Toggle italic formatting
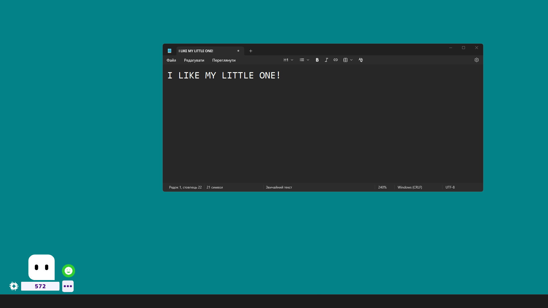548x308 pixels. pos(326,60)
